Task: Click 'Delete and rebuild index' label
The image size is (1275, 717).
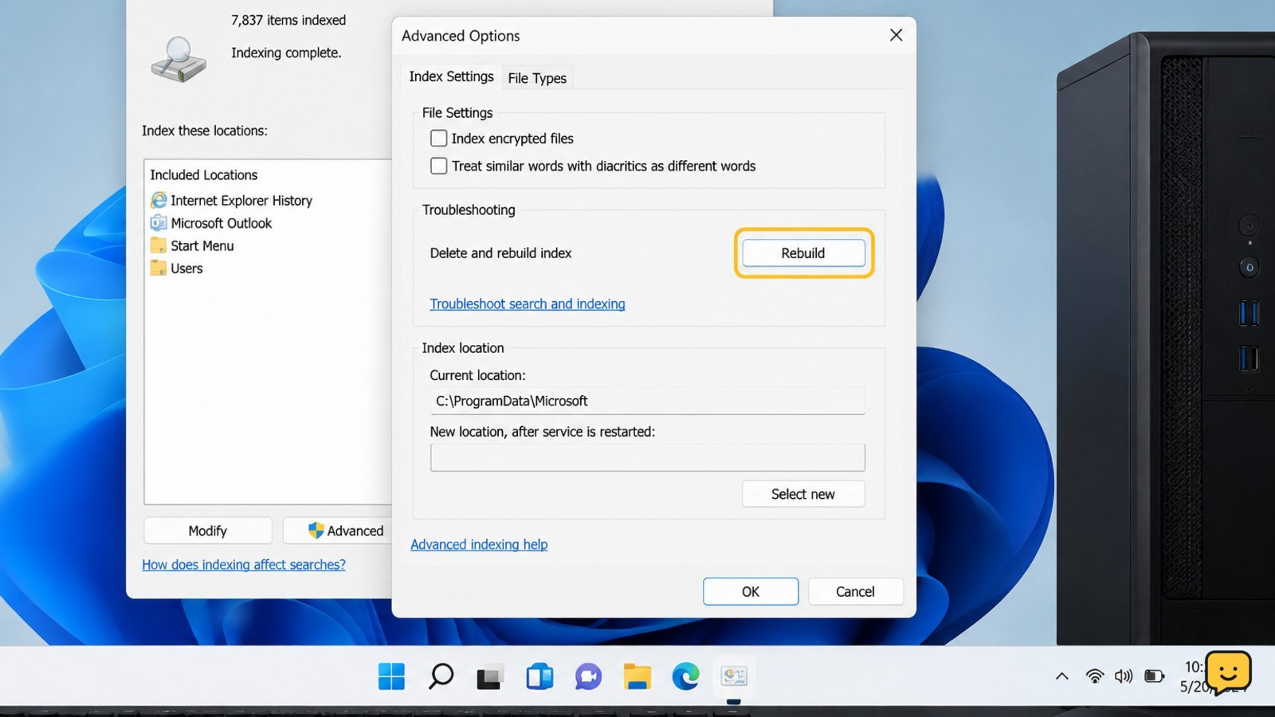Action: pos(500,253)
